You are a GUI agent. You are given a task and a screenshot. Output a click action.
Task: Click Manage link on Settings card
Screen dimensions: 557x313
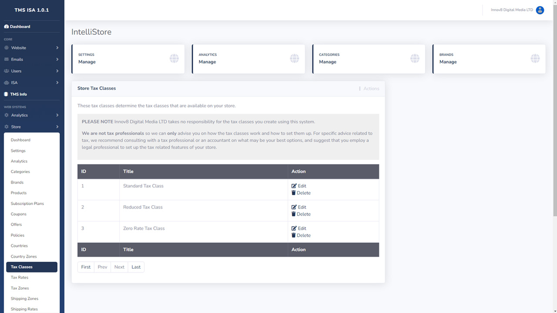point(87,62)
